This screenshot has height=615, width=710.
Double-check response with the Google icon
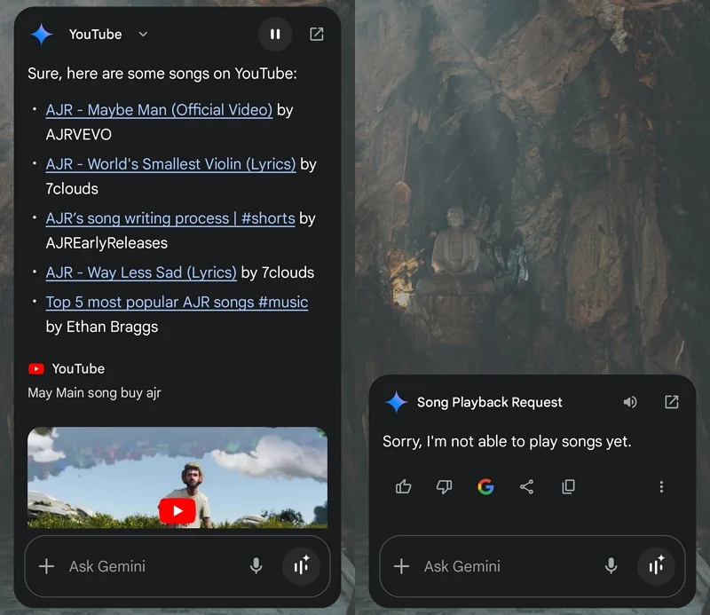[x=485, y=487]
